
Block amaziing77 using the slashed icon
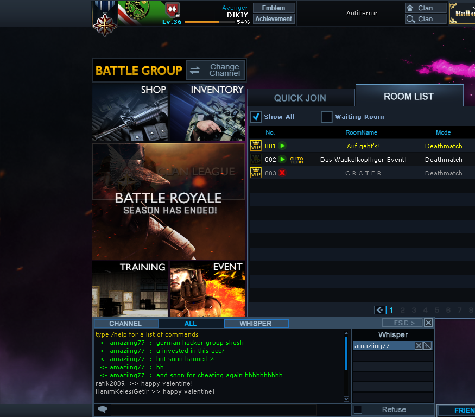(x=427, y=346)
